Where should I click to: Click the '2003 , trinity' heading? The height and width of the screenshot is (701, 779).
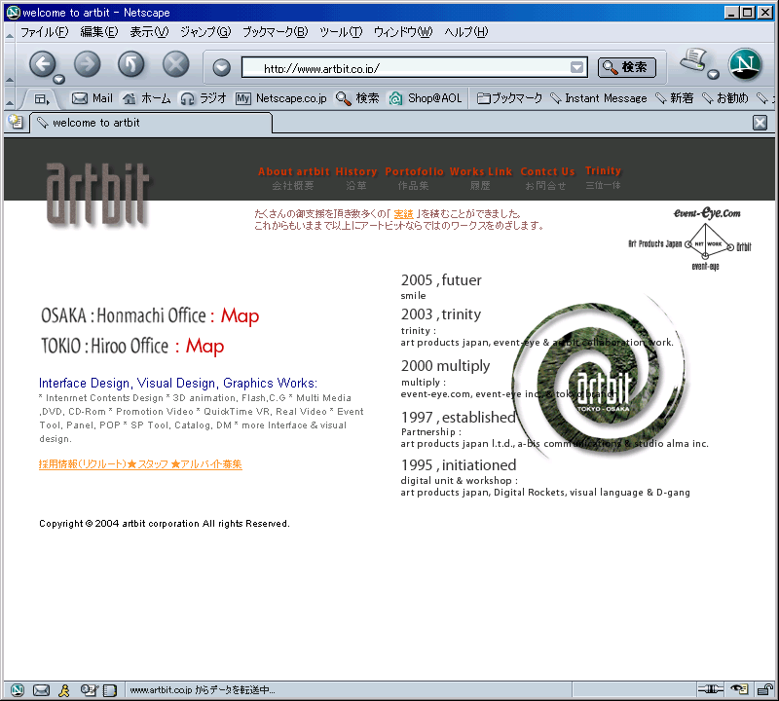(x=441, y=314)
